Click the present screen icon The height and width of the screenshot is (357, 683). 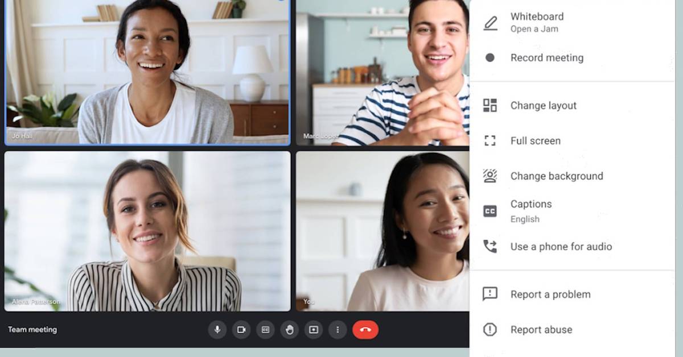point(314,330)
